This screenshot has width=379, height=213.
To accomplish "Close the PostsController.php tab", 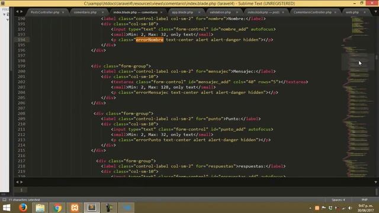I will [63, 12].
